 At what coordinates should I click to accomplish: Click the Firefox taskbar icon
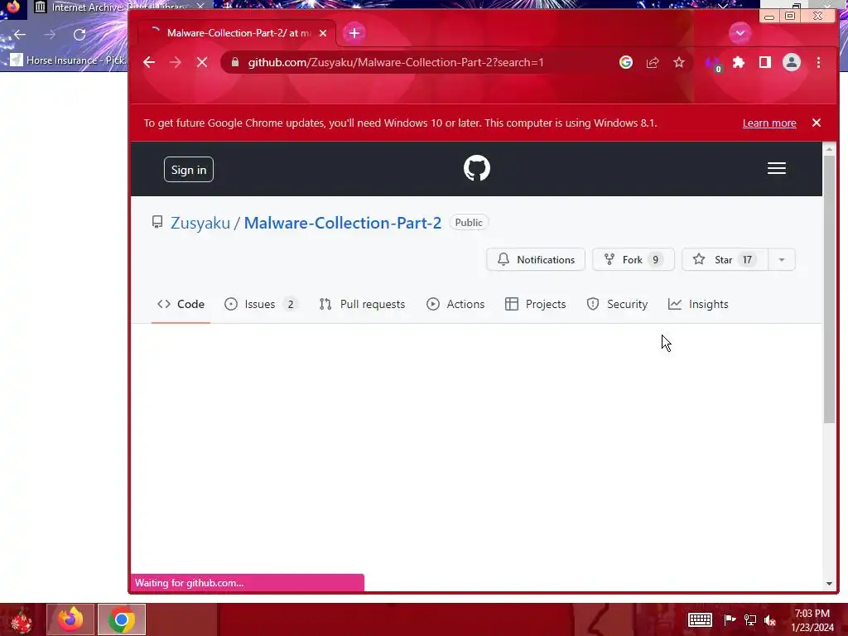70,619
